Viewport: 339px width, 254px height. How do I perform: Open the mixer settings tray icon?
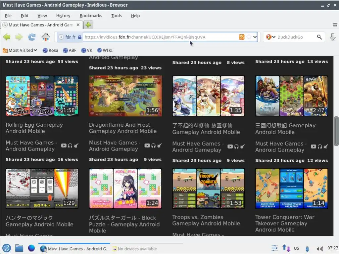click(x=275, y=248)
